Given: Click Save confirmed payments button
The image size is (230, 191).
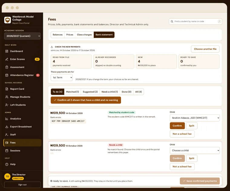Looking at the screenshot, I should 200,181.
